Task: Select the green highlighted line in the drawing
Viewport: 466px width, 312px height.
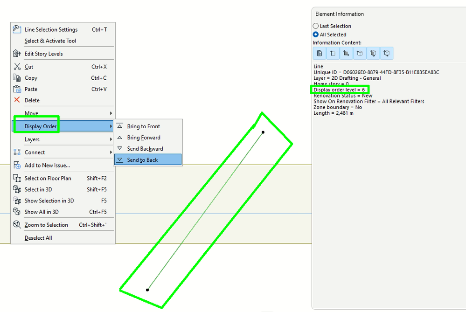Action: (205, 211)
